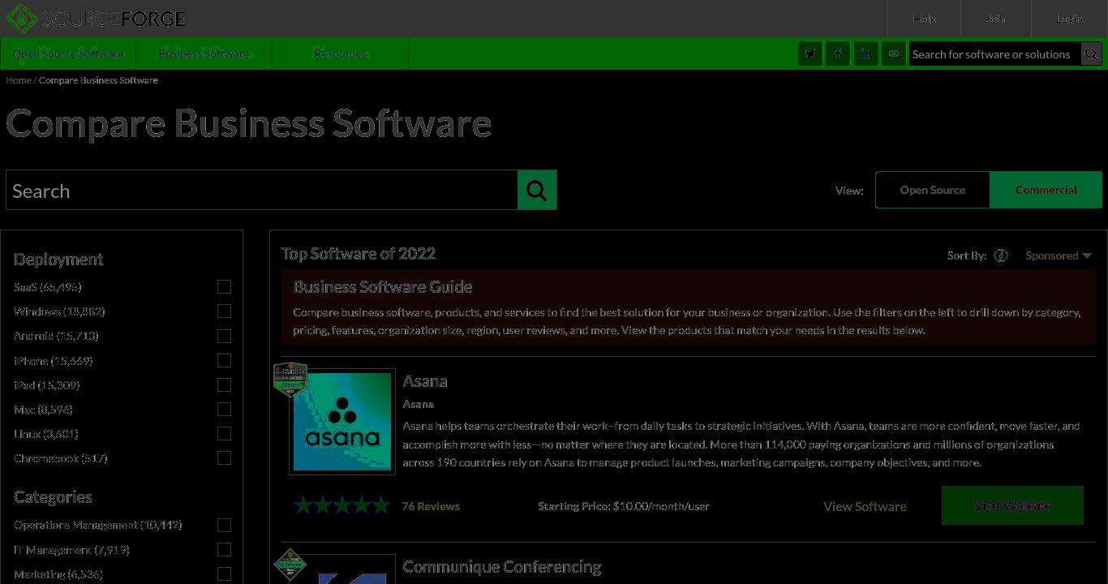Open the newsletter email icon
The image size is (1108, 584).
tap(893, 54)
